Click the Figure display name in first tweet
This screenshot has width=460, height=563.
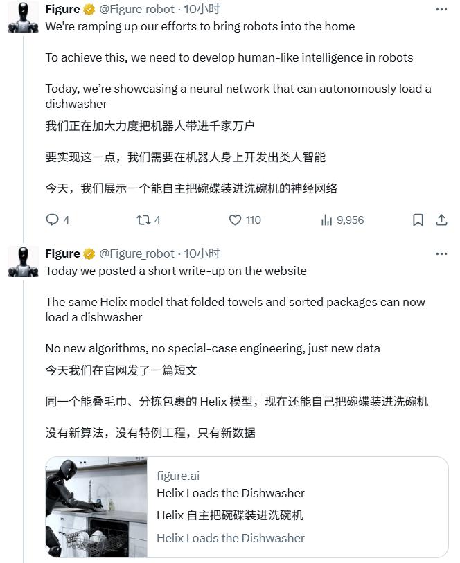click(x=62, y=9)
